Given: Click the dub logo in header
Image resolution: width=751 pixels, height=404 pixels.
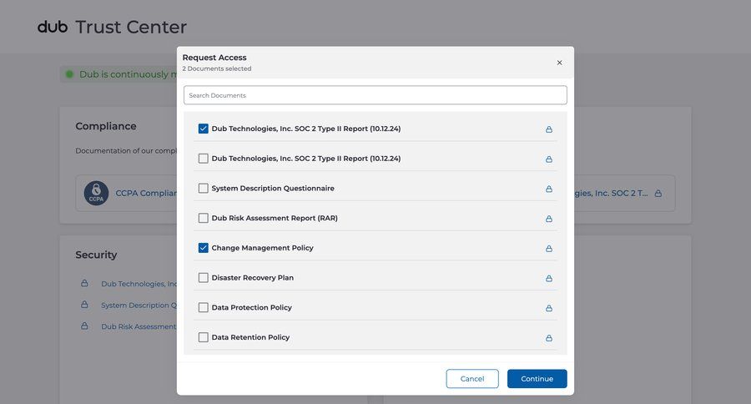Looking at the screenshot, I should tap(53, 27).
